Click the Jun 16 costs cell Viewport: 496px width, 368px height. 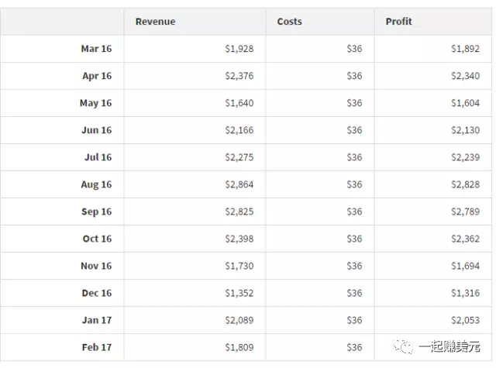click(354, 130)
